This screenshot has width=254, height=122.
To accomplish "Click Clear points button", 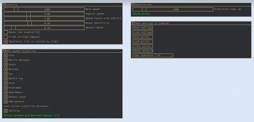I will coord(143,46).
